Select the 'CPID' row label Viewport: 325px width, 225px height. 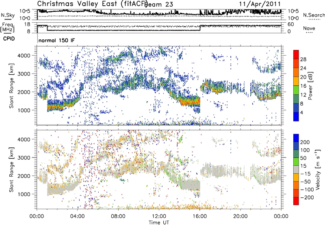pyautogui.click(x=9, y=39)
